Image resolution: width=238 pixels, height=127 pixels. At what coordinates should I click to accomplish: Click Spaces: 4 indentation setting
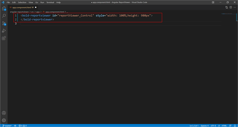[x=205, y=126]
